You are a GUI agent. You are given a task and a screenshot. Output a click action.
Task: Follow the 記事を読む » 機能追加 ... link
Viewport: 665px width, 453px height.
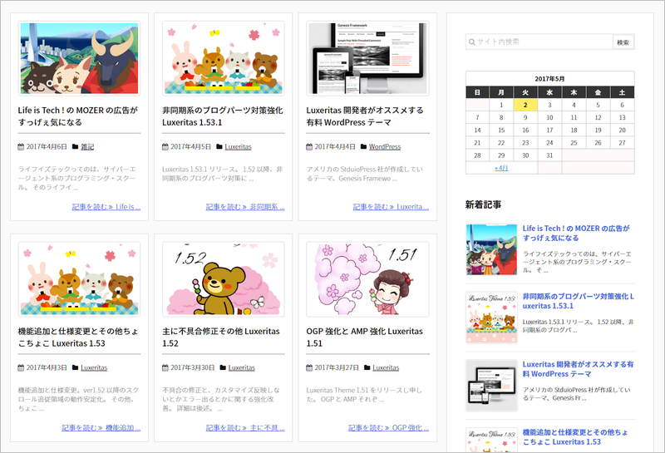[101, 428]
